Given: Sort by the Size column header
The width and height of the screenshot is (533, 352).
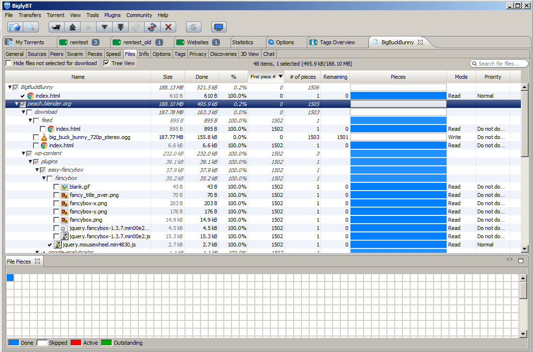Looking at the screenshot, I should (167, 77).
